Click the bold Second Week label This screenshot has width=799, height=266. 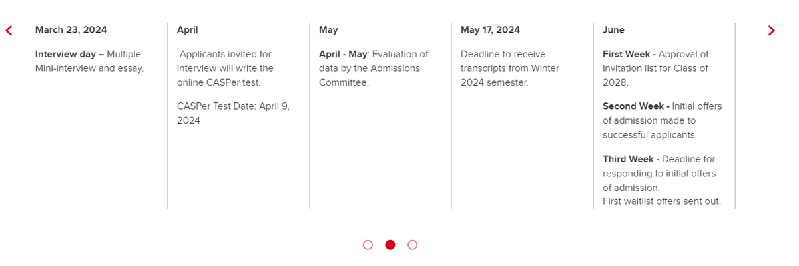pyautogui.click(x=636, y=106)
